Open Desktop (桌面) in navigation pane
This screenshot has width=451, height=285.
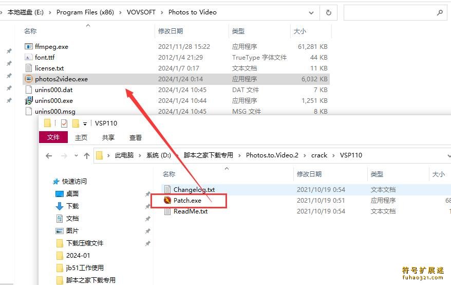click(72, 193)
